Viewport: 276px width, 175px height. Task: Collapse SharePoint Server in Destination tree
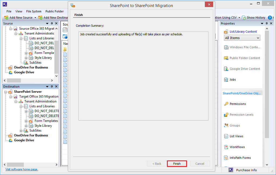tap(6, 92)
